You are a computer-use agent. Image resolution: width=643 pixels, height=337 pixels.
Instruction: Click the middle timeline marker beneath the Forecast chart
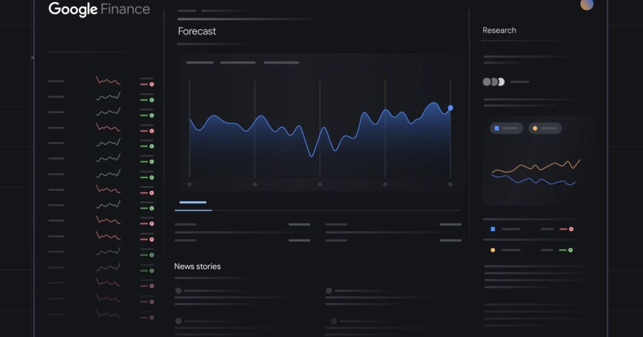click(x=320, y=184)
